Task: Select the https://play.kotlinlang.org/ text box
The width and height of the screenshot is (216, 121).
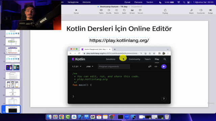Action: point(119,40)
